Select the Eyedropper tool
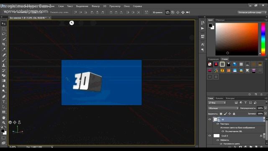The width and height of the screenshot is (268, 151). tap(4, 49)
